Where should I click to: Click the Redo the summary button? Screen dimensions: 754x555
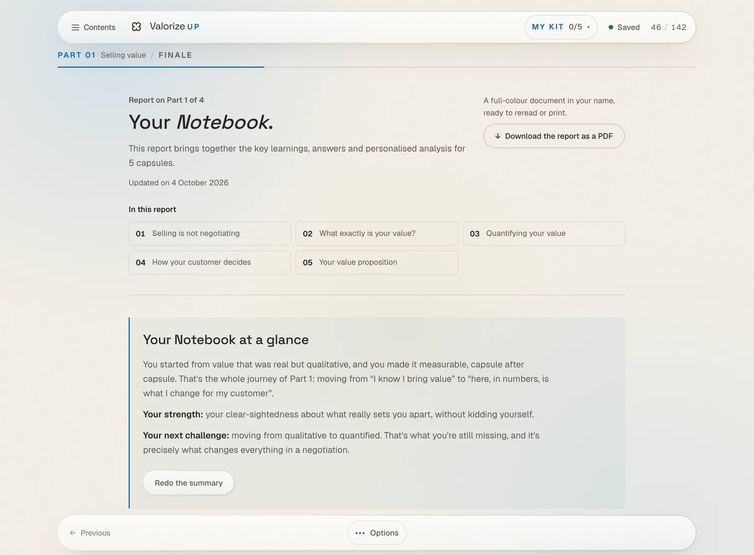coord(188,483)
